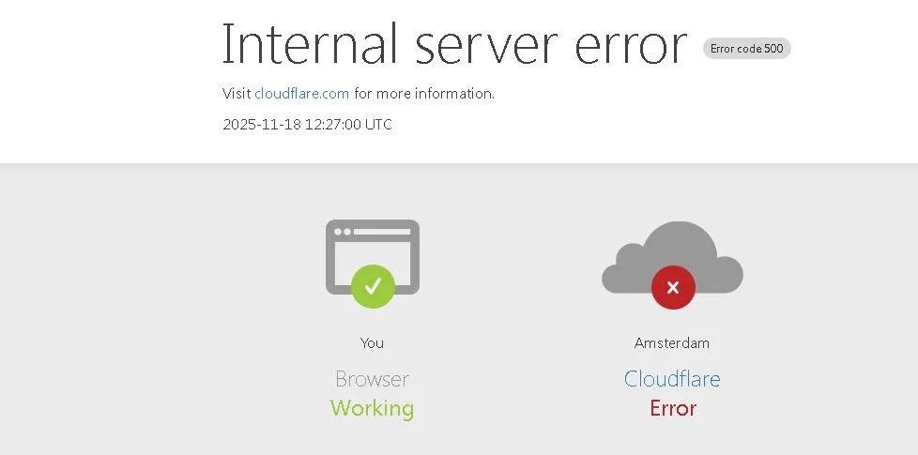Screen dimensions: 918x455
Task: Click the red "Error" status text
Action: (x=672, y=408)
